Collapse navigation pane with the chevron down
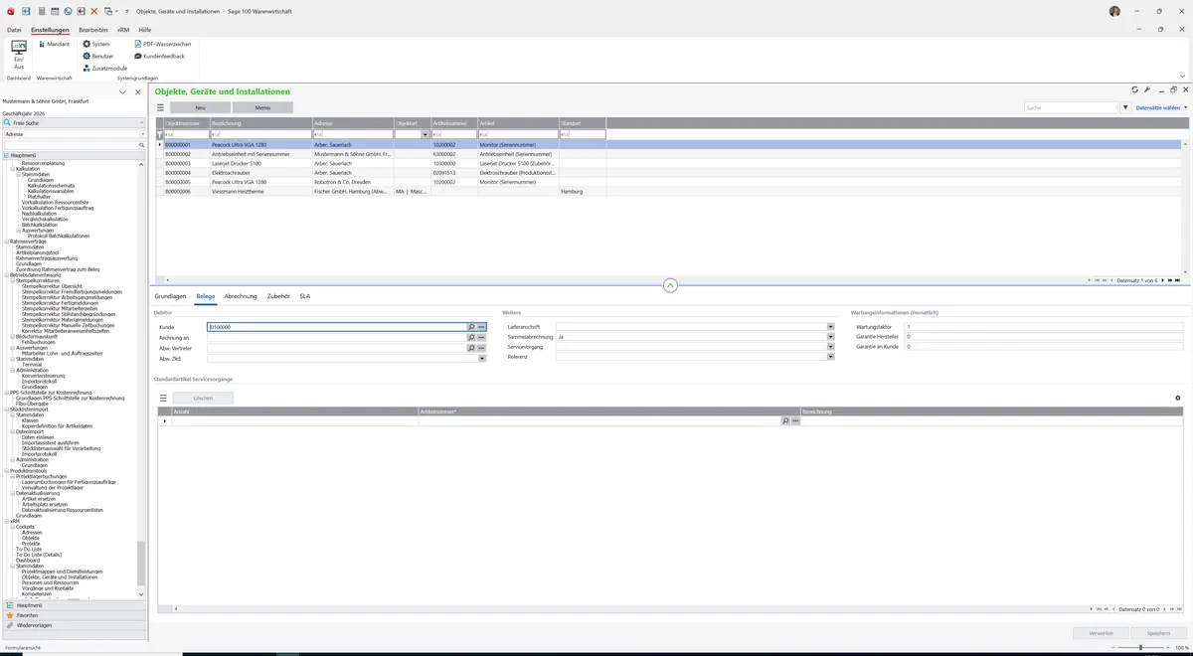This screenshot has width=1193, height=656. [x=122, y=91]
